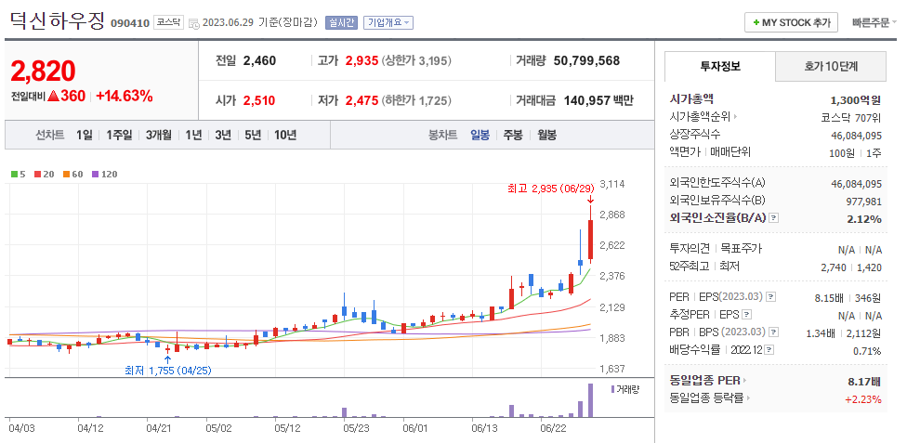Click the stock code 090410

129,24
